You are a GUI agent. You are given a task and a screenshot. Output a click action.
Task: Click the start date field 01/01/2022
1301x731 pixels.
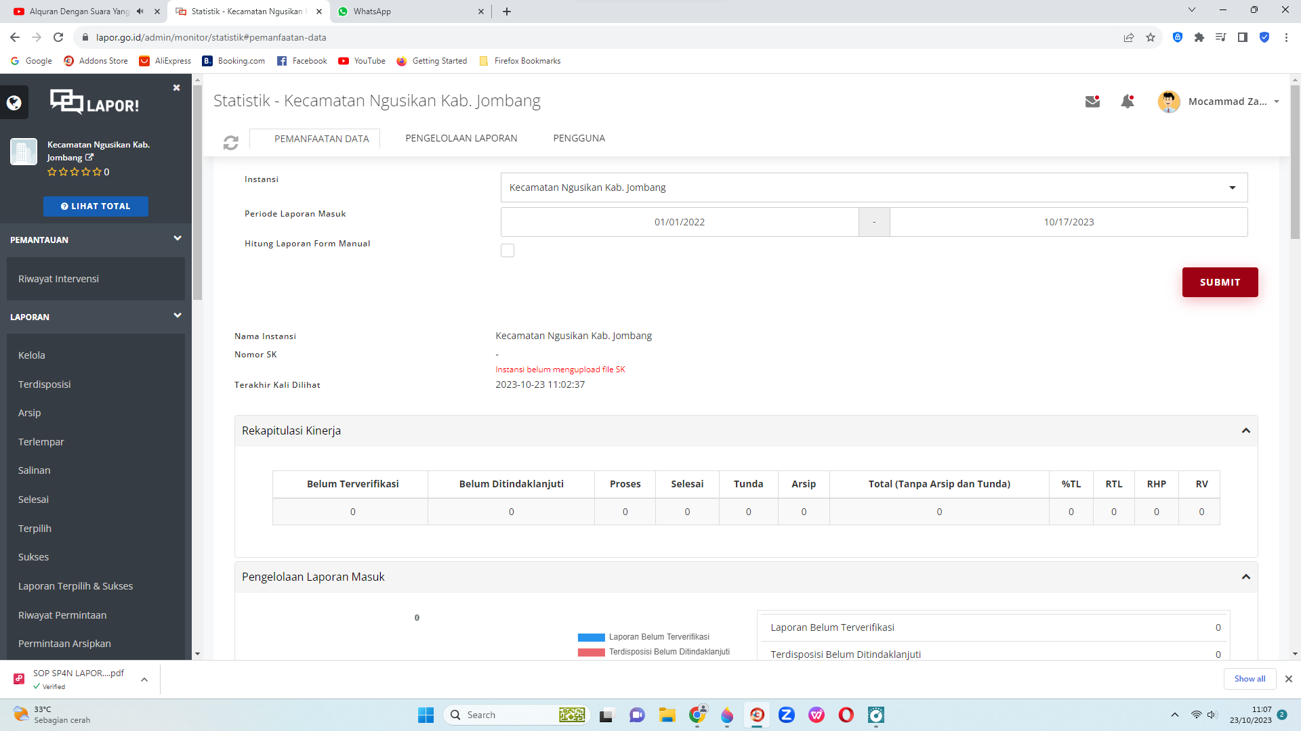tap(679, 222)
